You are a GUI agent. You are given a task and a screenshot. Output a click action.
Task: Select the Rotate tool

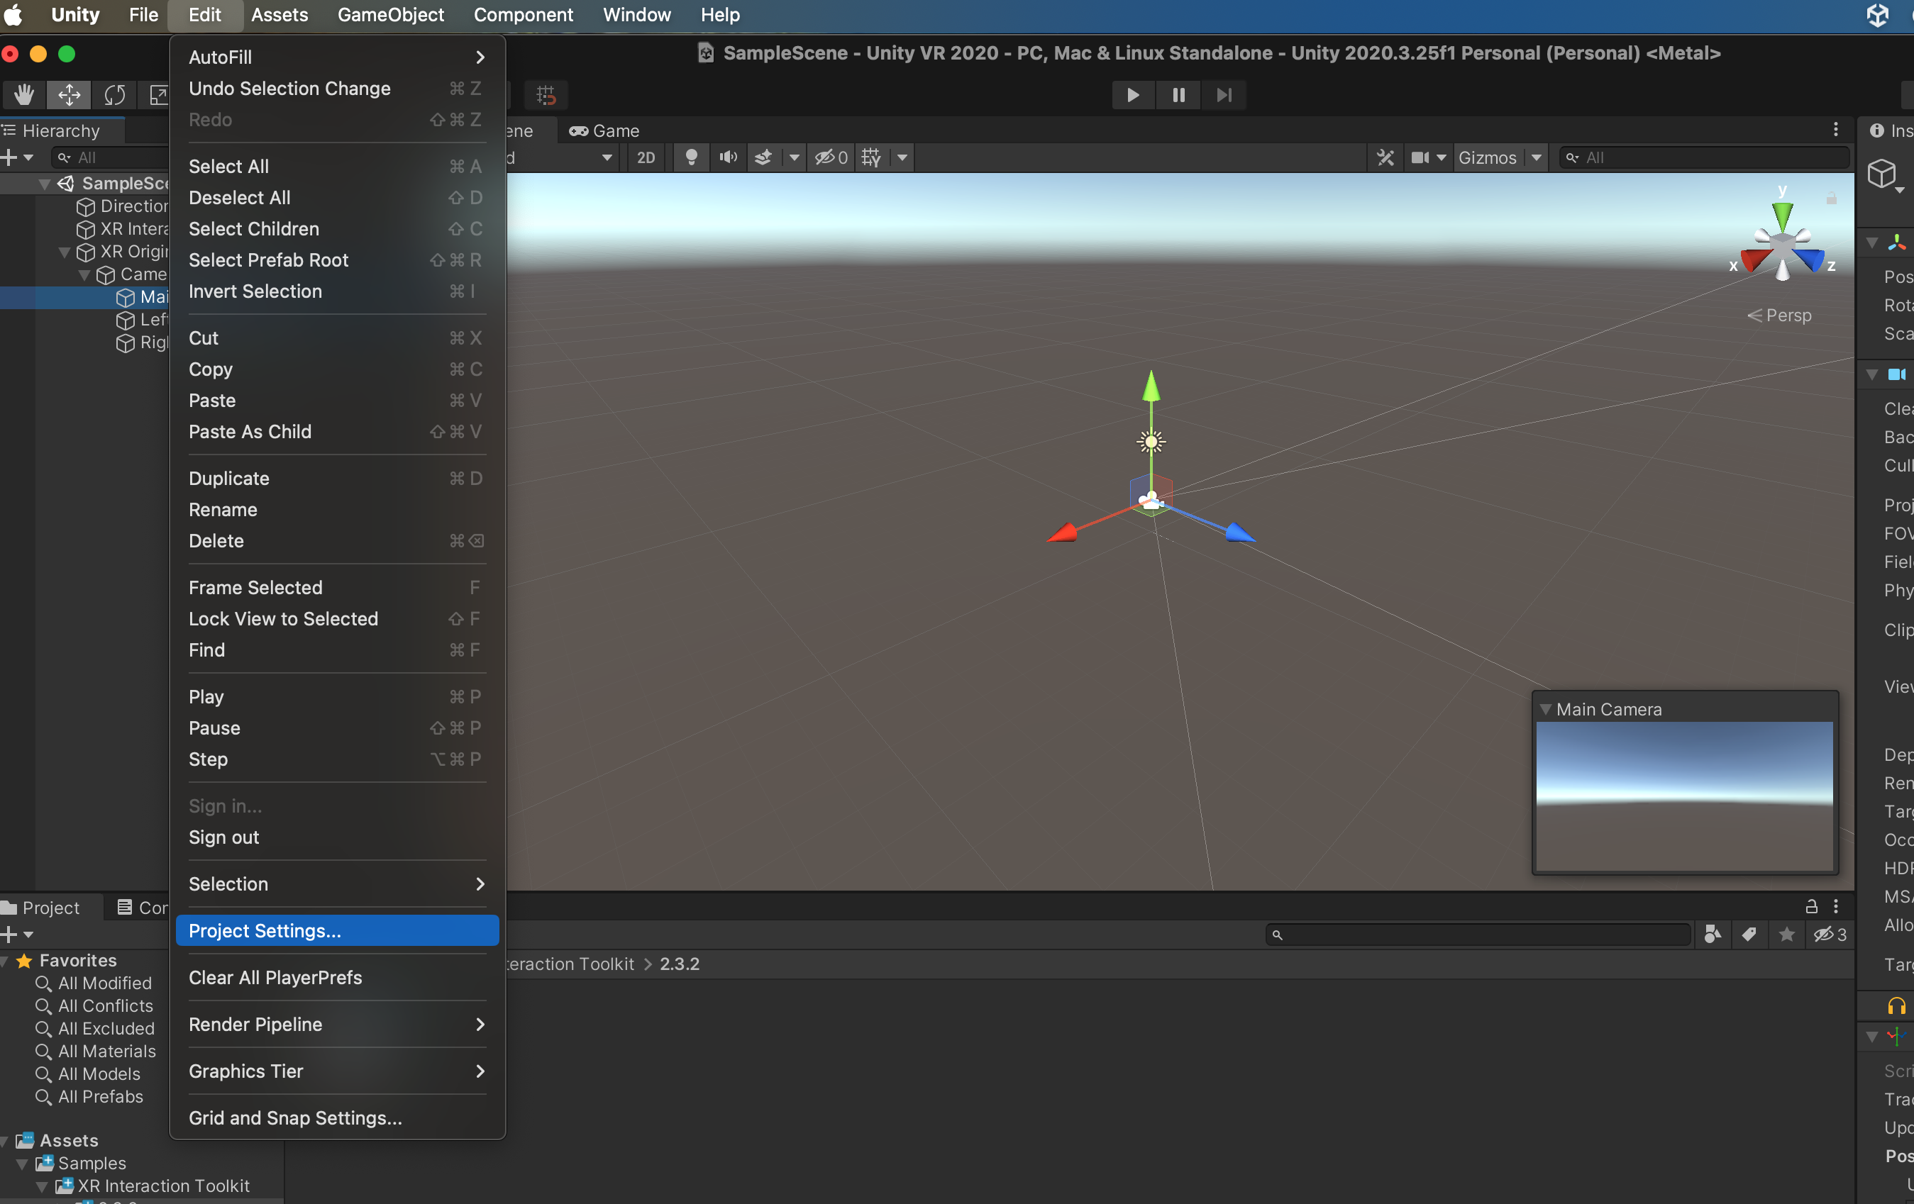click(x=114, y=94)
